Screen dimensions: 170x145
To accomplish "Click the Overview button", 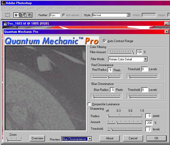I will (37, 138).
